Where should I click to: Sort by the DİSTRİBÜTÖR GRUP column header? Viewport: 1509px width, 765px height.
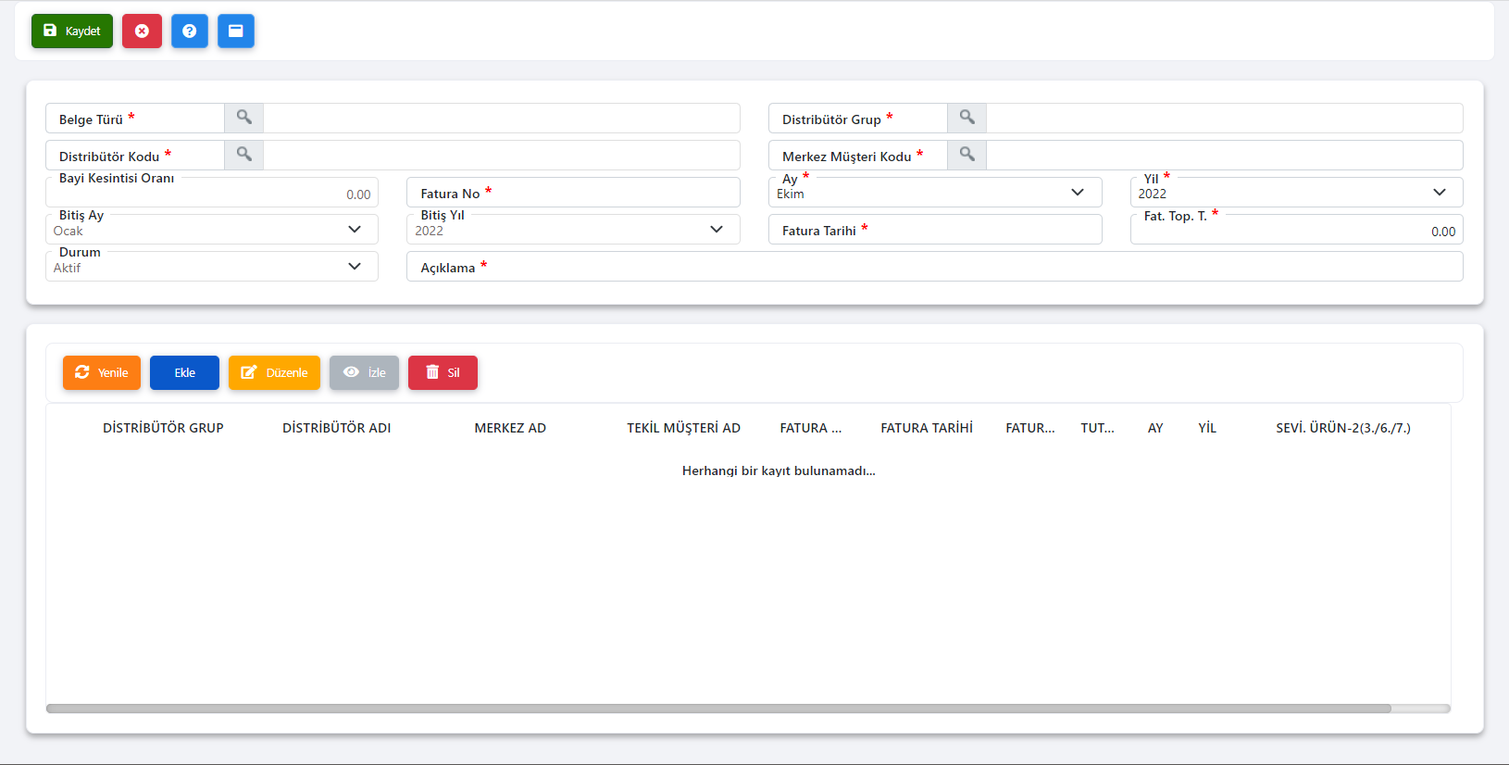pos(163,428)
